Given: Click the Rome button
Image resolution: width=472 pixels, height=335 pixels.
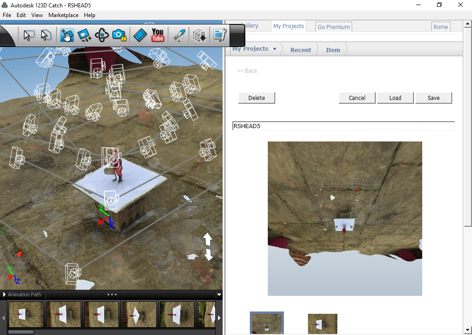Looking at the screenshot, I should tap(441, 27).
